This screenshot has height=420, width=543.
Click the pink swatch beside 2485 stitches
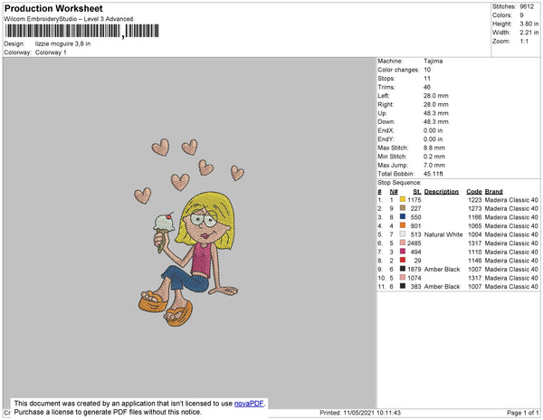(x=403, y=243)
